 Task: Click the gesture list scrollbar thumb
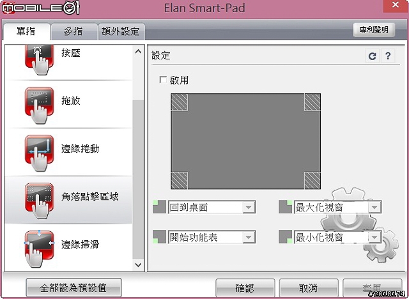(x=138, y=180)
